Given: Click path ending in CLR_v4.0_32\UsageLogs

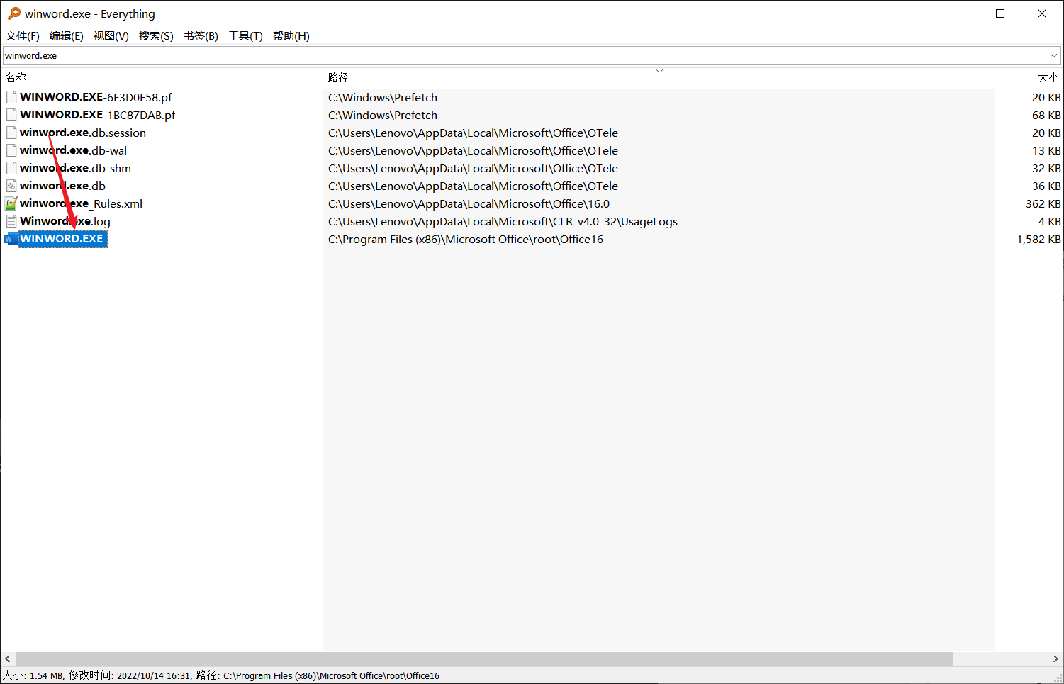Looking at the screenshot, I should pyautogui.click(x=503, y=221).
